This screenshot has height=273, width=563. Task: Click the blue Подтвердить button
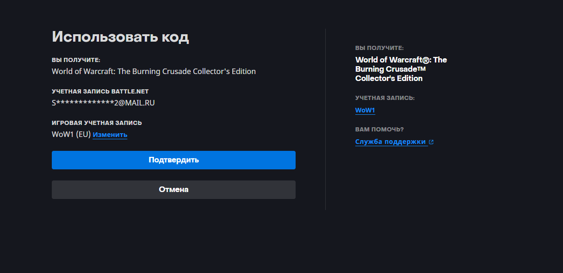tap(173, 160)
